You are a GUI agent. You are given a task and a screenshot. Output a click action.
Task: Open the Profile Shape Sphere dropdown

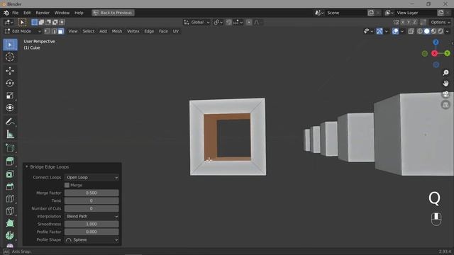click(x=92, y=239)
